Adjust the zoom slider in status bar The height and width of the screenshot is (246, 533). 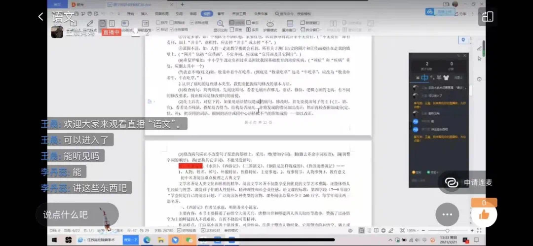(447, 231)
